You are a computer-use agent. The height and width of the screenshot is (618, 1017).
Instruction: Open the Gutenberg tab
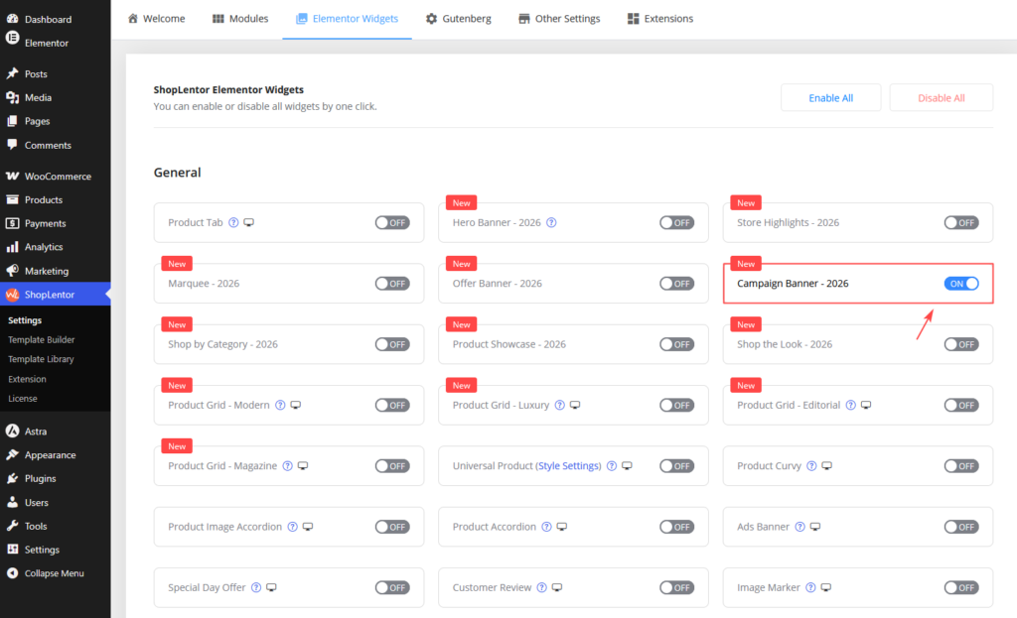(x=459, y=18)
